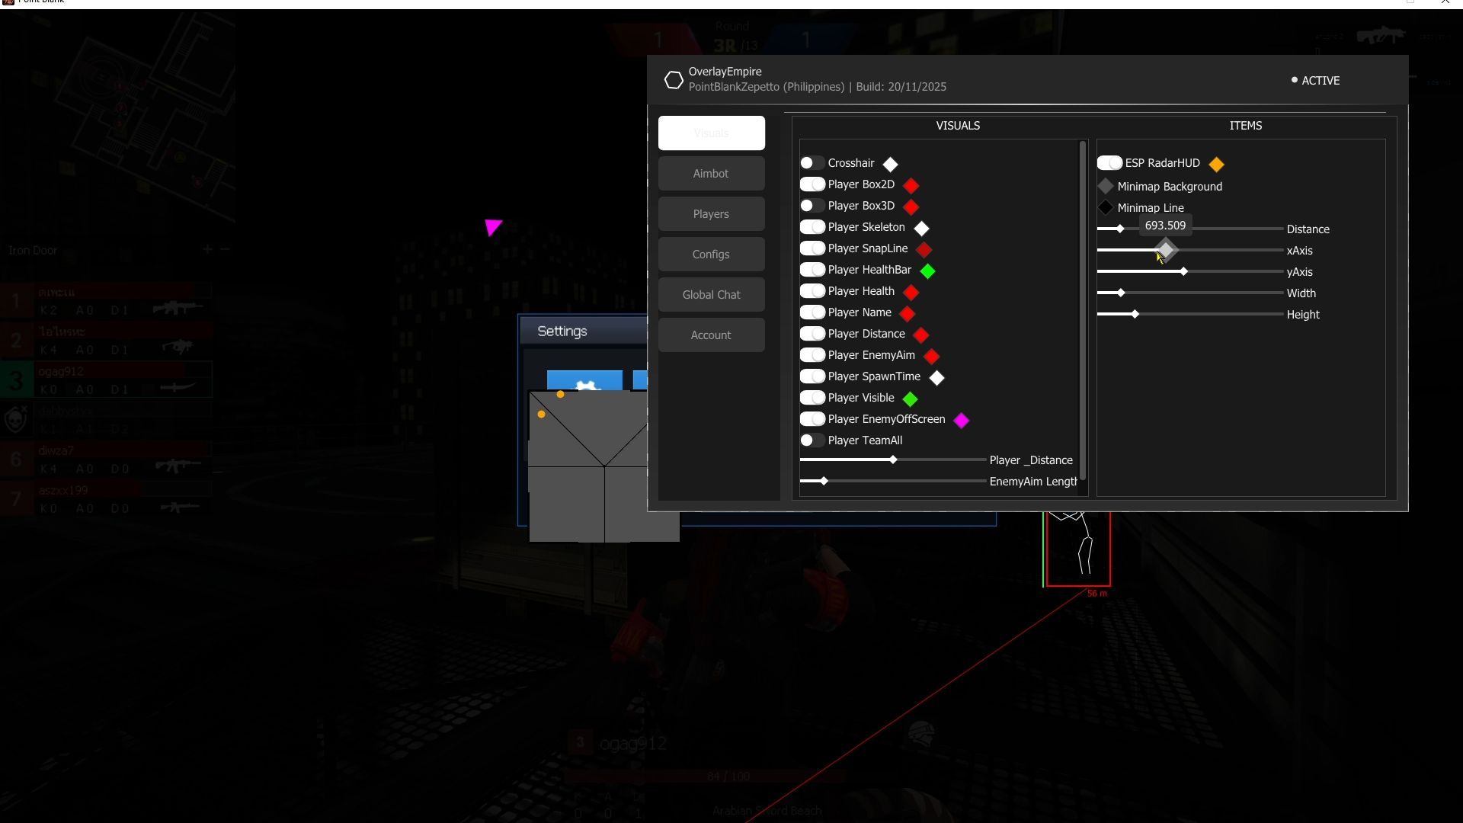Click the Player _Distance slider handle
The height and width of the screenshot is (823, 1463).
click(893, 460)
